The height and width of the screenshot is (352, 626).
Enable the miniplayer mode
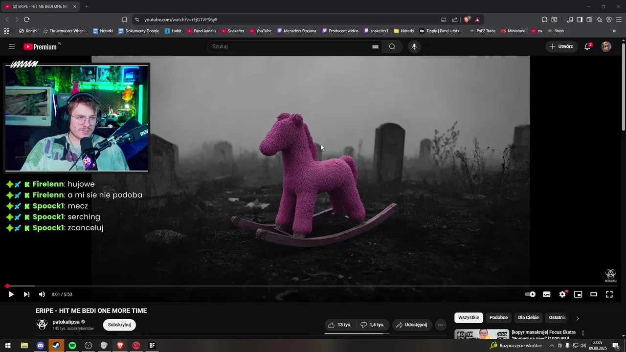point(578,294)
